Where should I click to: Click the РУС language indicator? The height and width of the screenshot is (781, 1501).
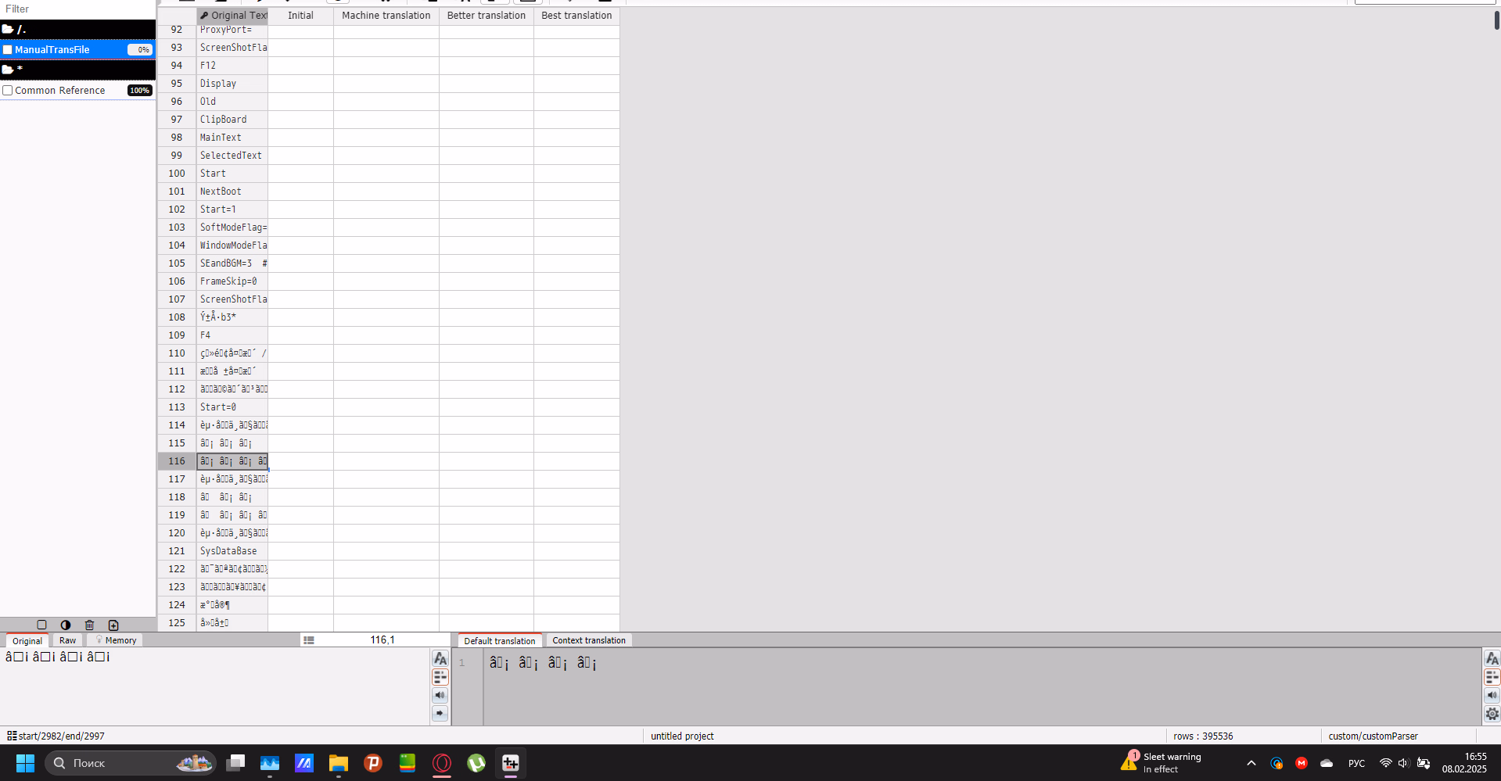pyautogui.click(x=1356, y=763)
